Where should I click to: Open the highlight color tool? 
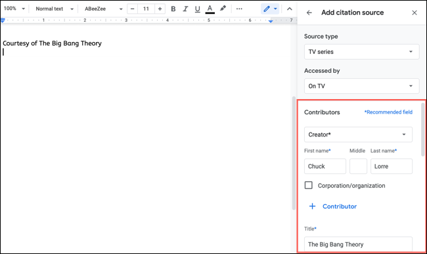pyautogui.click(x=223, y=9)
